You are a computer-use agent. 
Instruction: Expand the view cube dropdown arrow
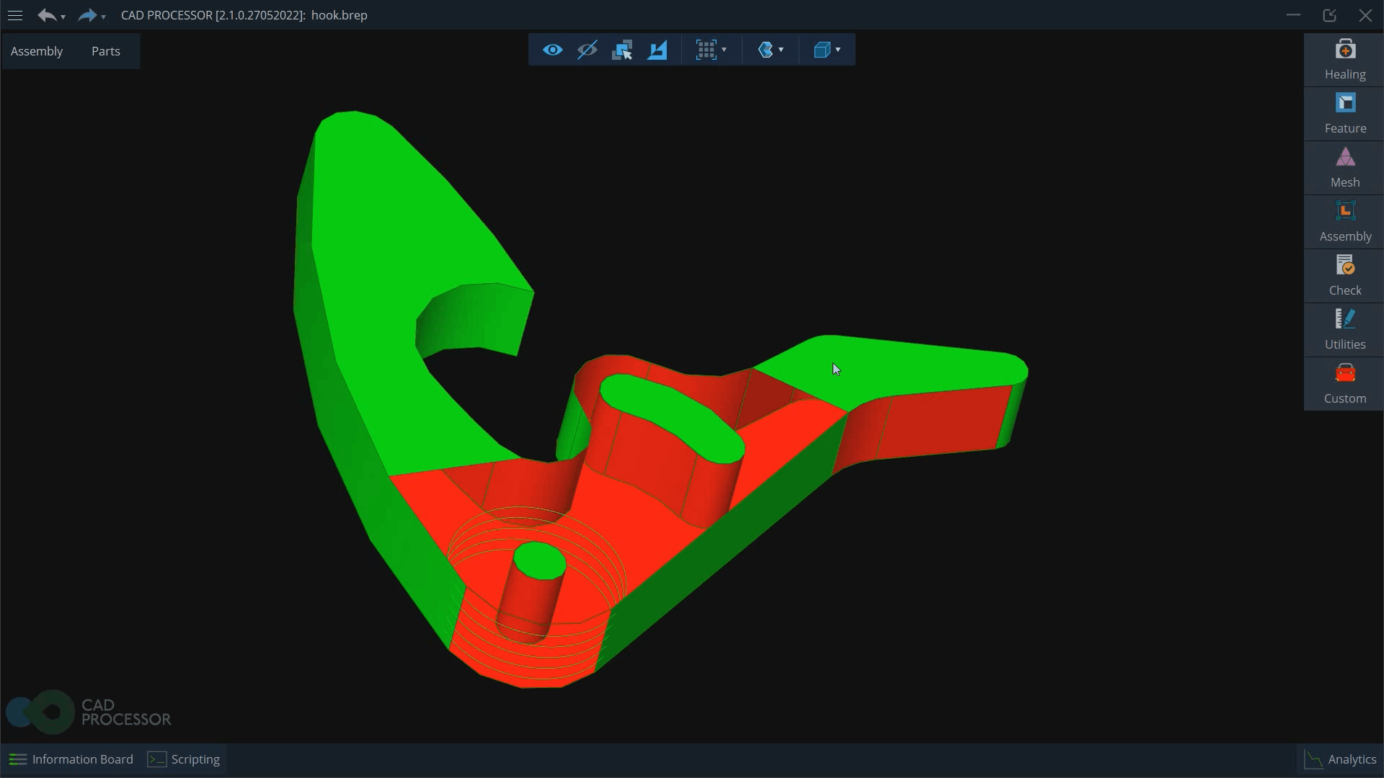tap(838, 50)
